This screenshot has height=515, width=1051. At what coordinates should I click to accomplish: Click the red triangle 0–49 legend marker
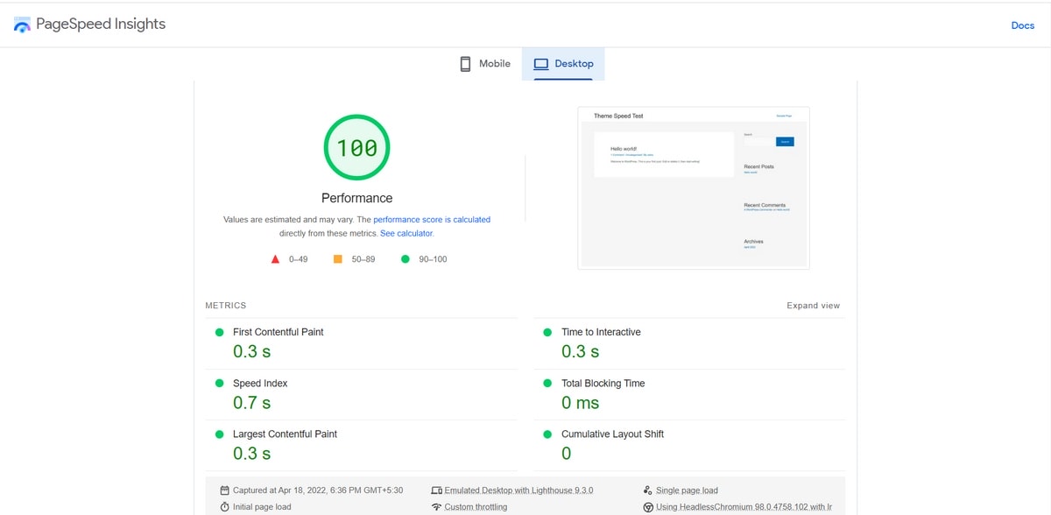(274, 258)
